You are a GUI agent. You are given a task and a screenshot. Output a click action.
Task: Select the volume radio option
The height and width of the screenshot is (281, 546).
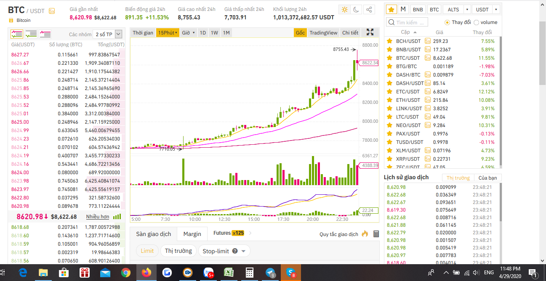[476, 22]
